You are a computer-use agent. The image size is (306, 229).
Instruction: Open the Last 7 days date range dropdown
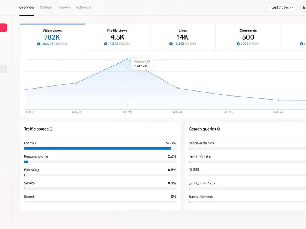(282, 8)
